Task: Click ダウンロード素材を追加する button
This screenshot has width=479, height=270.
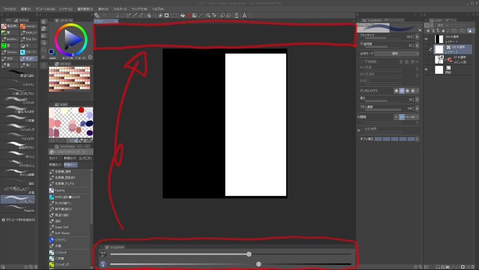Action: [18, 220]
